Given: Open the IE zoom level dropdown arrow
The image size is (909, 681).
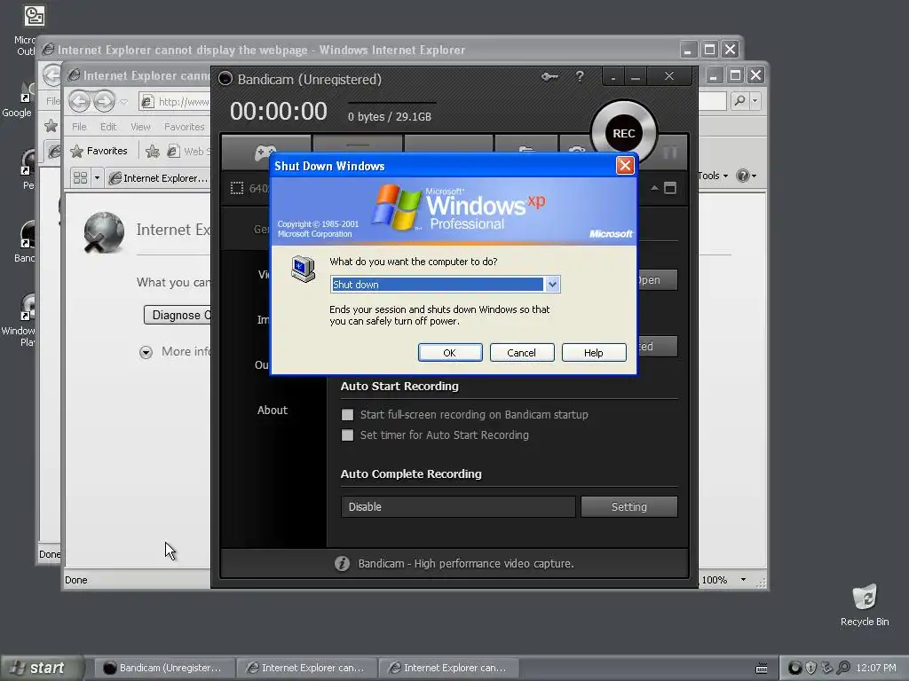Looking at the screenshot, I should (743, 580).
